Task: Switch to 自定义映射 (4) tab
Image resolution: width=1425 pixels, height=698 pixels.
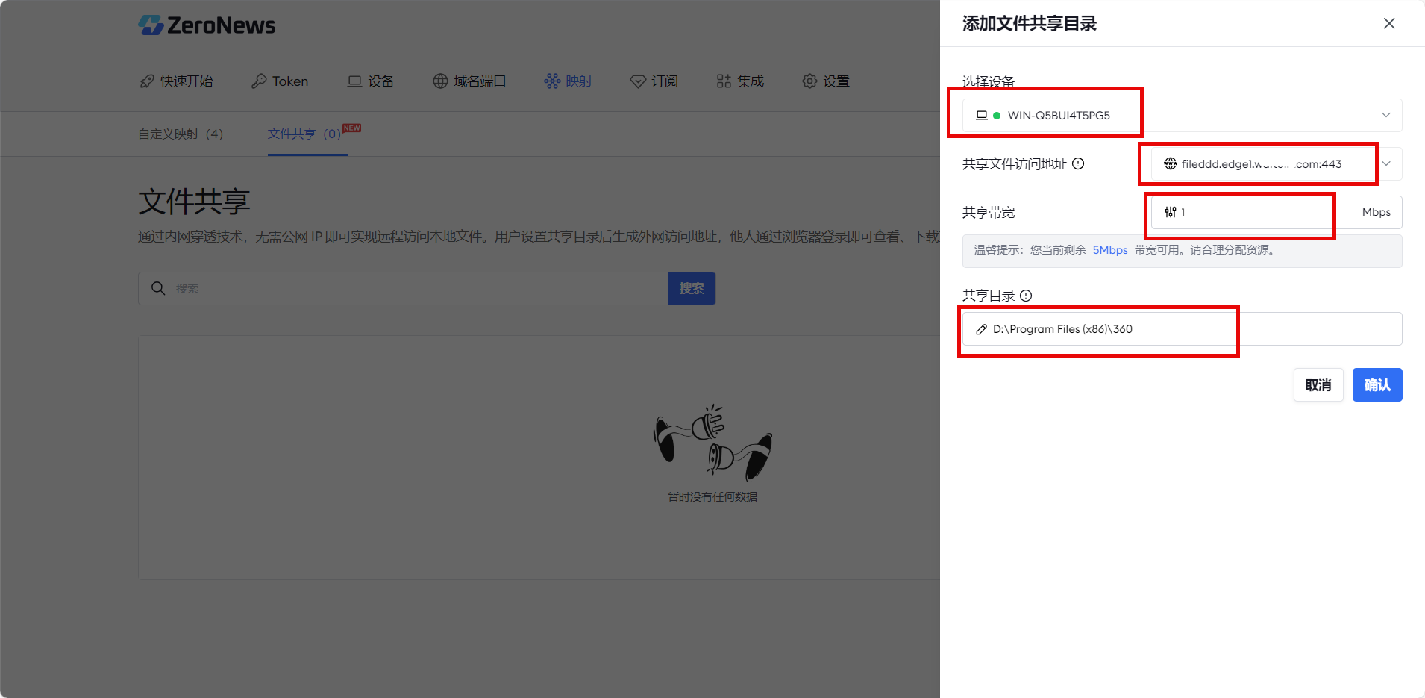Action: pos(181,134)
